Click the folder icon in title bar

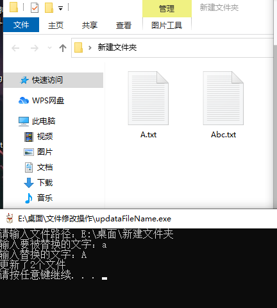[x=13, y=7]
